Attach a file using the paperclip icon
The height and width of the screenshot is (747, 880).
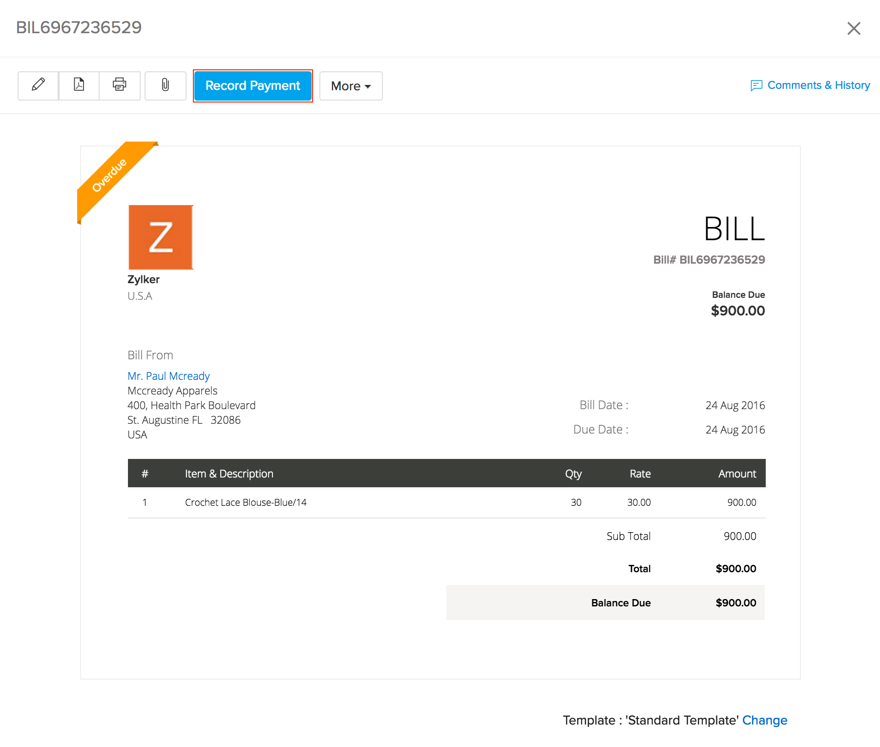point(165,85)
